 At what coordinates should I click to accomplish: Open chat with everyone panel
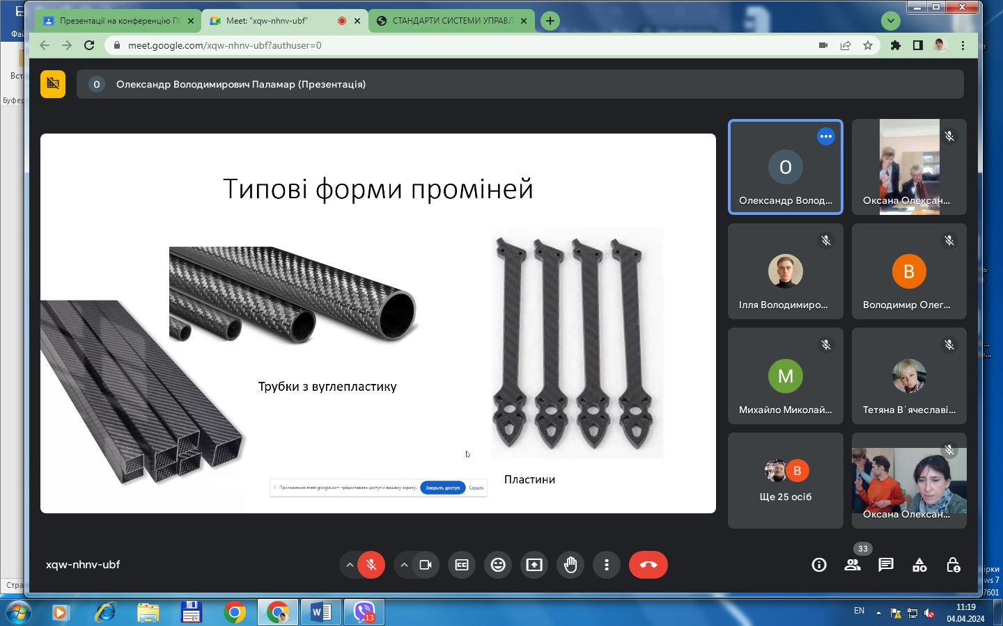point(886,565)
